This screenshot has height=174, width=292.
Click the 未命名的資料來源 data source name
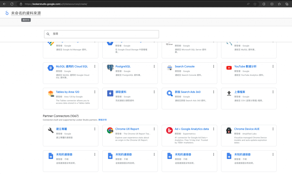click(x=26, y=13)
